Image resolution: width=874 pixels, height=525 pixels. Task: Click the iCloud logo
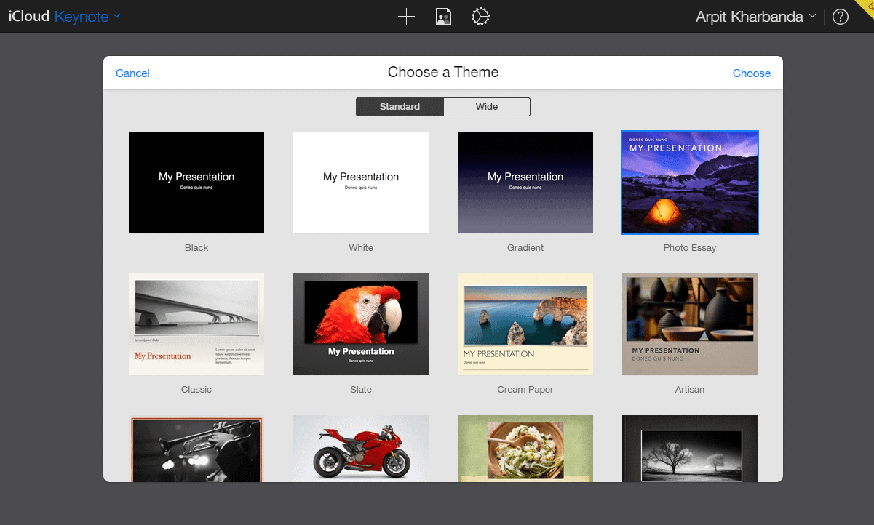[x=29, y=15]
